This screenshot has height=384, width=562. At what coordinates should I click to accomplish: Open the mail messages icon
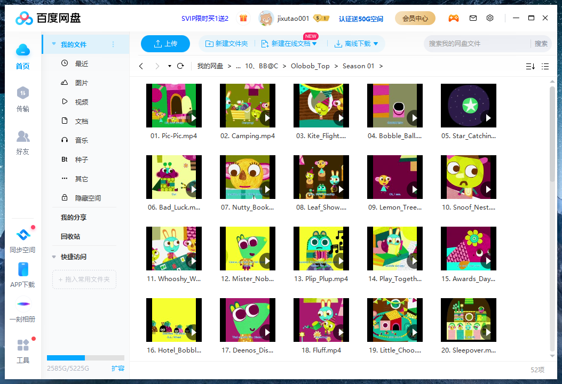tap(473, 18)
